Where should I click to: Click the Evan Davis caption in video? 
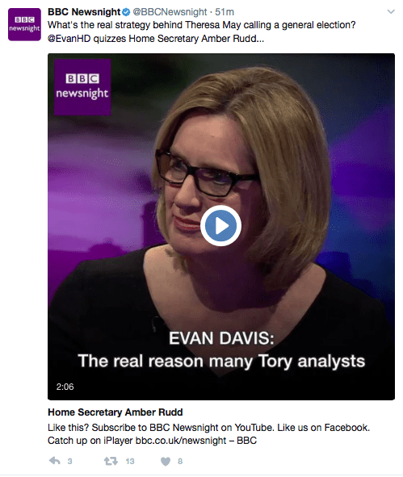pyautogui.click(x=221, y=349)
